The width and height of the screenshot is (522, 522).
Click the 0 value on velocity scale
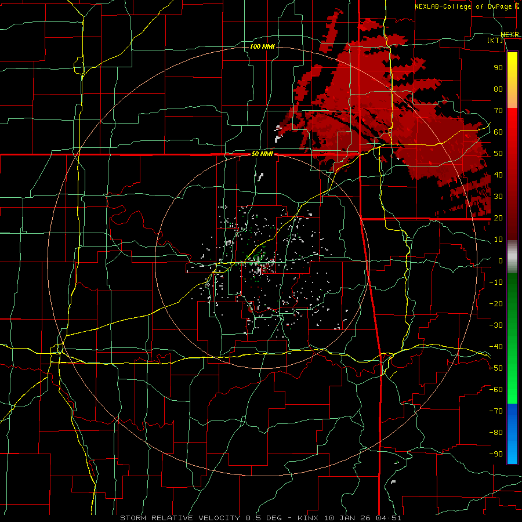pyautogui.click(x=501, y=260)
